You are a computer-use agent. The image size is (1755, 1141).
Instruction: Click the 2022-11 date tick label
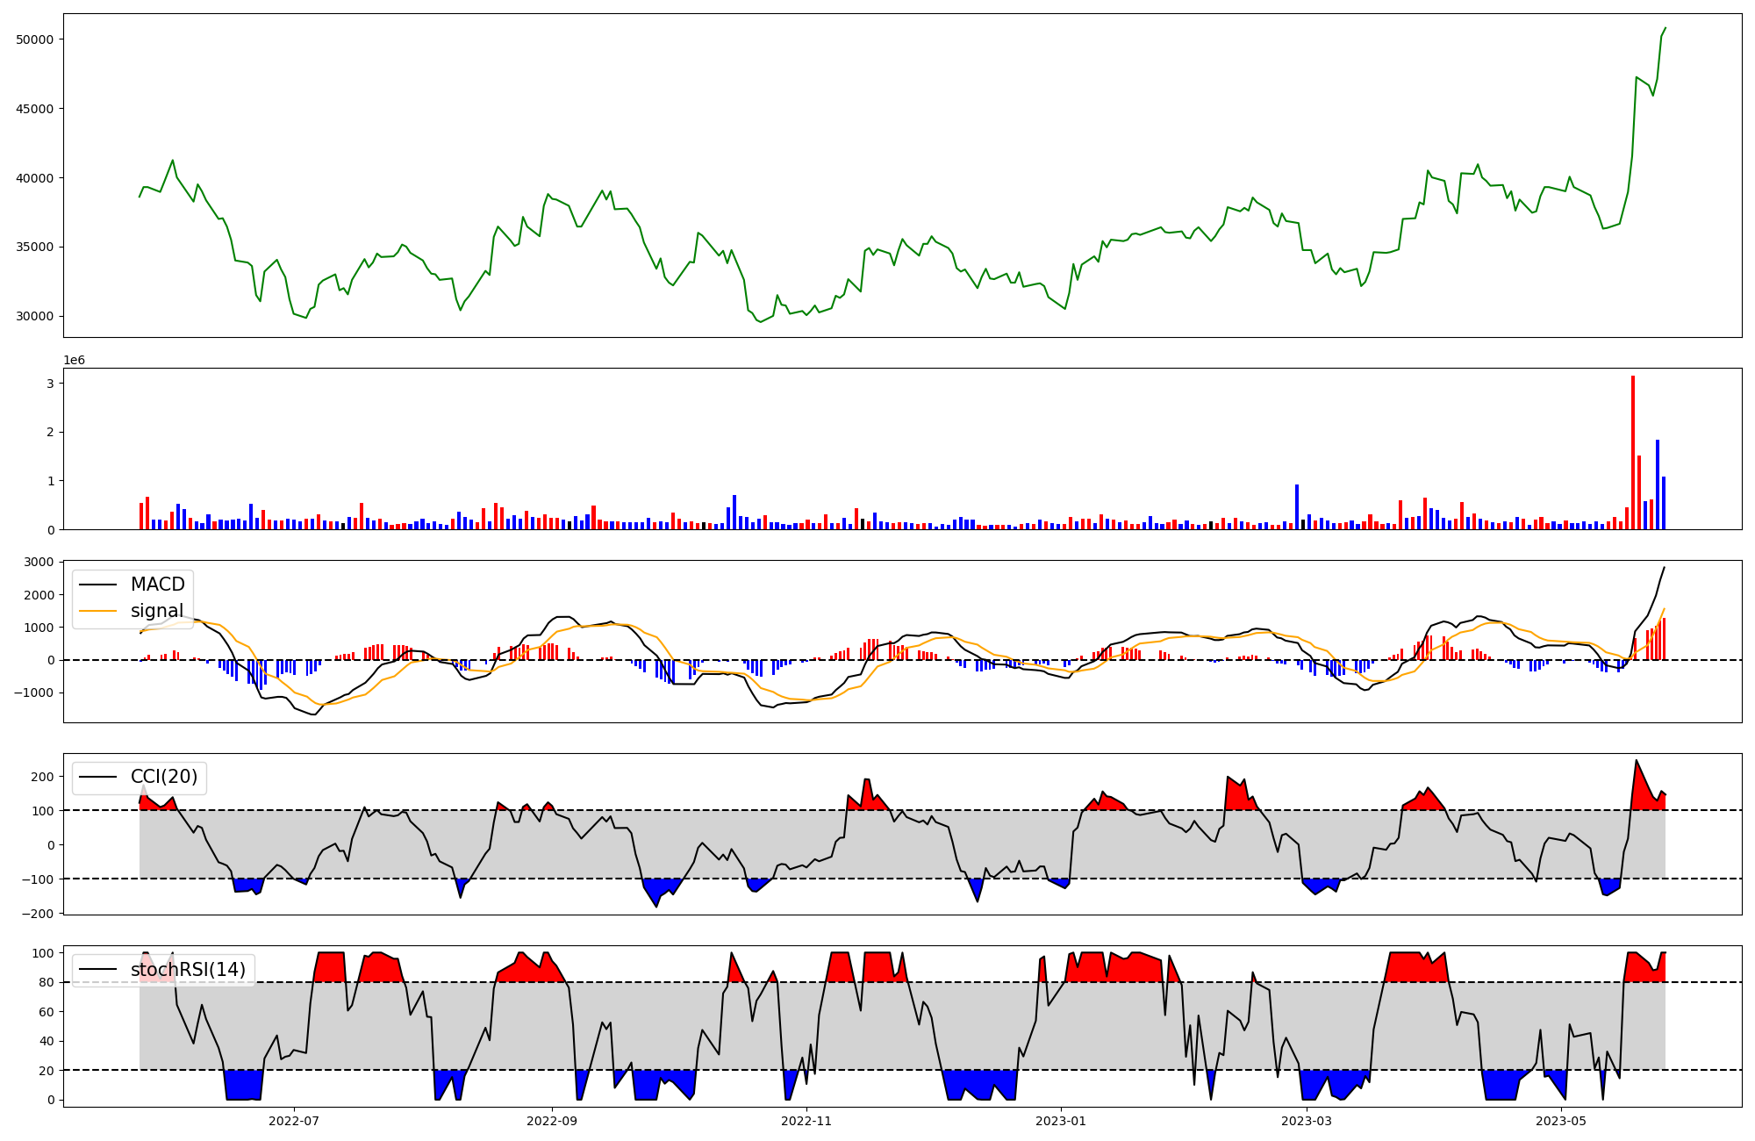[x=806, y=1121]
